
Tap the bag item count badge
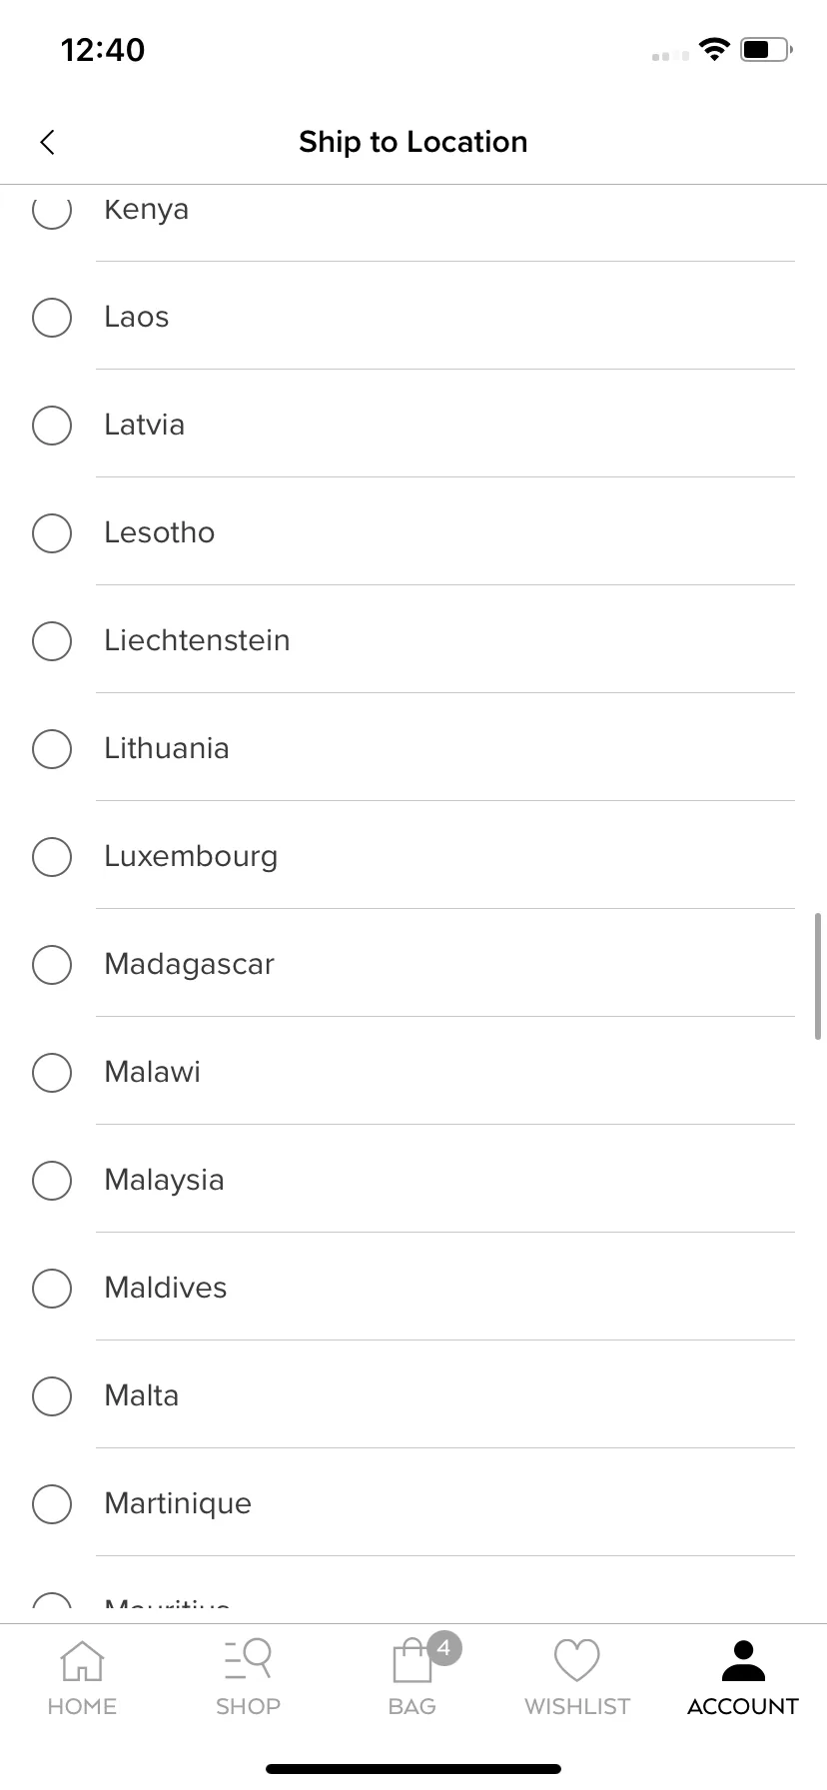pos(444,1648)
